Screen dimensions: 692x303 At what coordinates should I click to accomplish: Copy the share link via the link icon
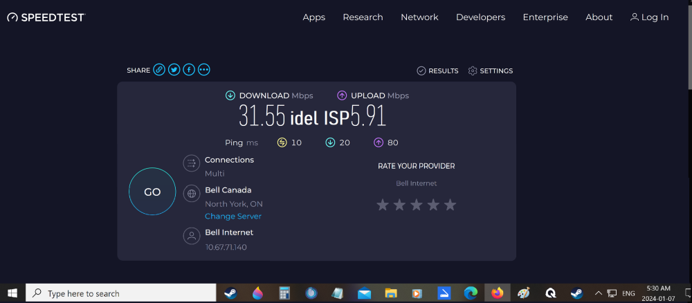pyautogui.click(x=159, y=70)
